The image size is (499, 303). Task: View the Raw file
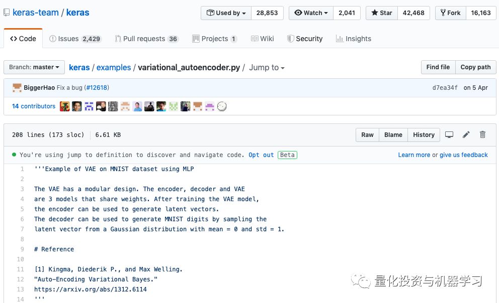[x=367, y=135]
